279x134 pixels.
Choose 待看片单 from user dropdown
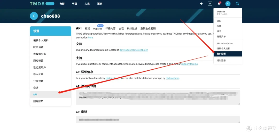coord(228,36)
